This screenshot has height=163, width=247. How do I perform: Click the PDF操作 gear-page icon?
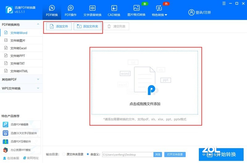[x=71, y=8]
